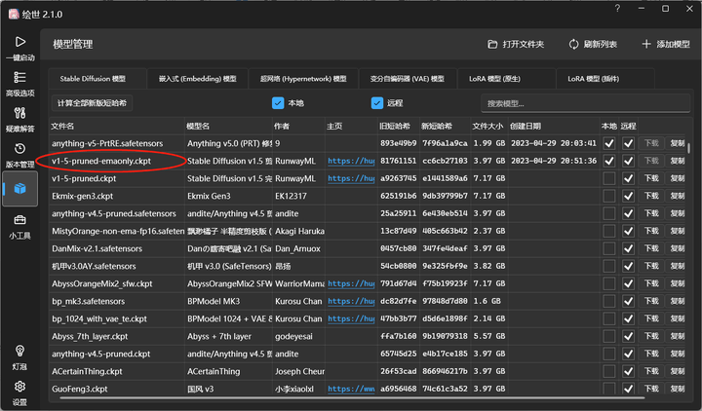Open the 灯泡 lightbulb tips page
The height and width of the screenshot is (411, 702).
[x=19, y=357]
